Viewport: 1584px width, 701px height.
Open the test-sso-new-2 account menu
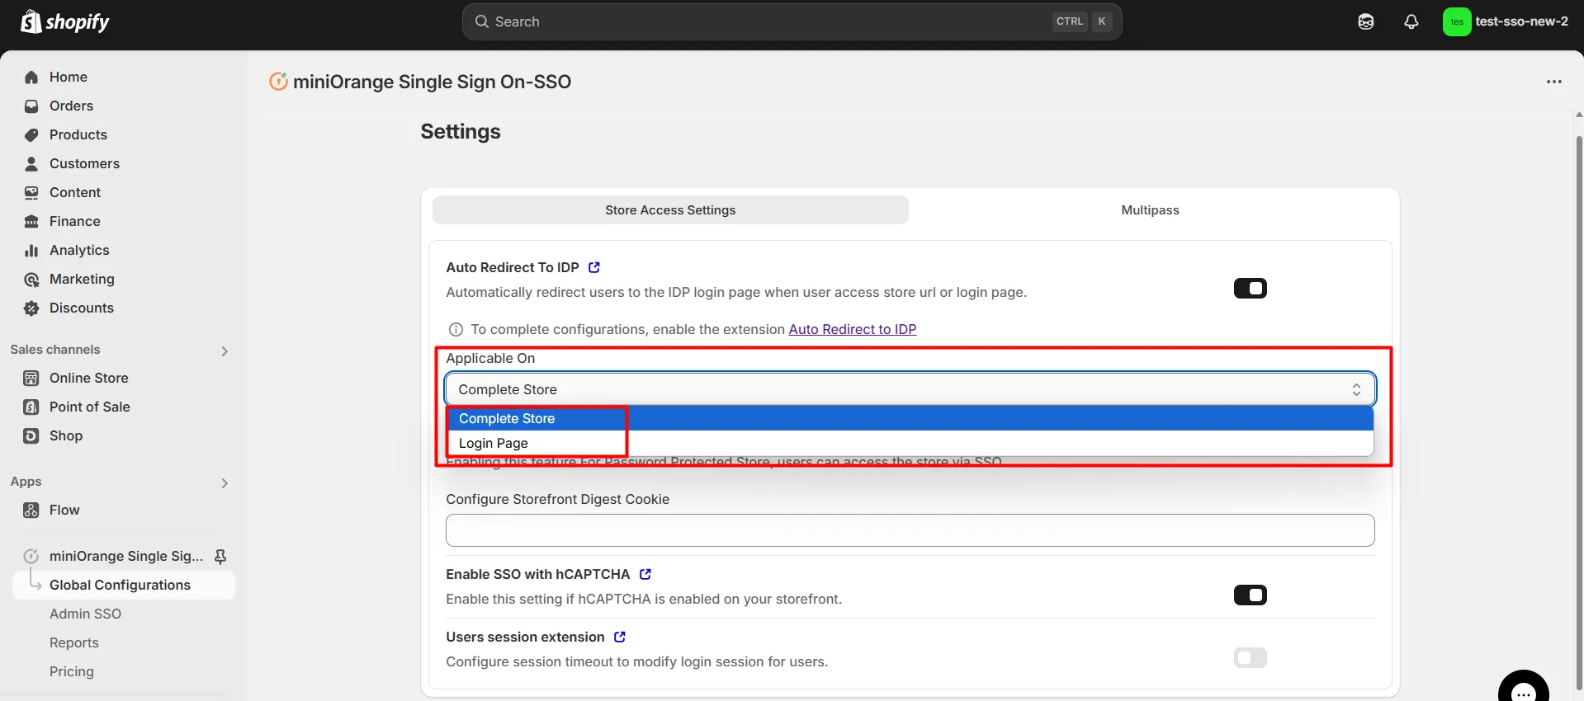point(1506,21)
